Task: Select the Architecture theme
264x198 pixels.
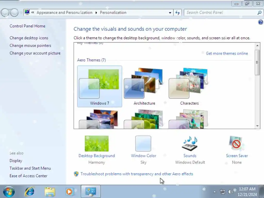Action: point(144,86)
